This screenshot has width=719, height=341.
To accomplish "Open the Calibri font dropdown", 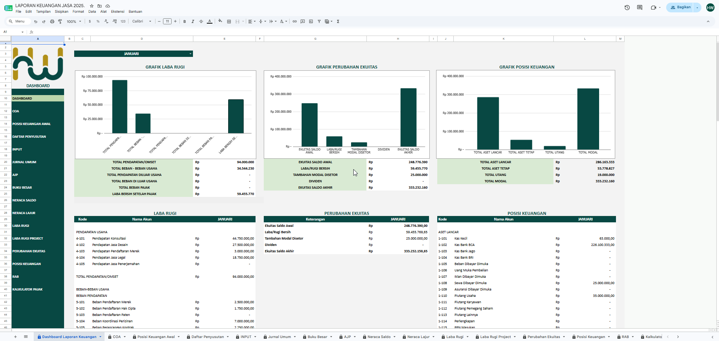I will pos(142,21).
